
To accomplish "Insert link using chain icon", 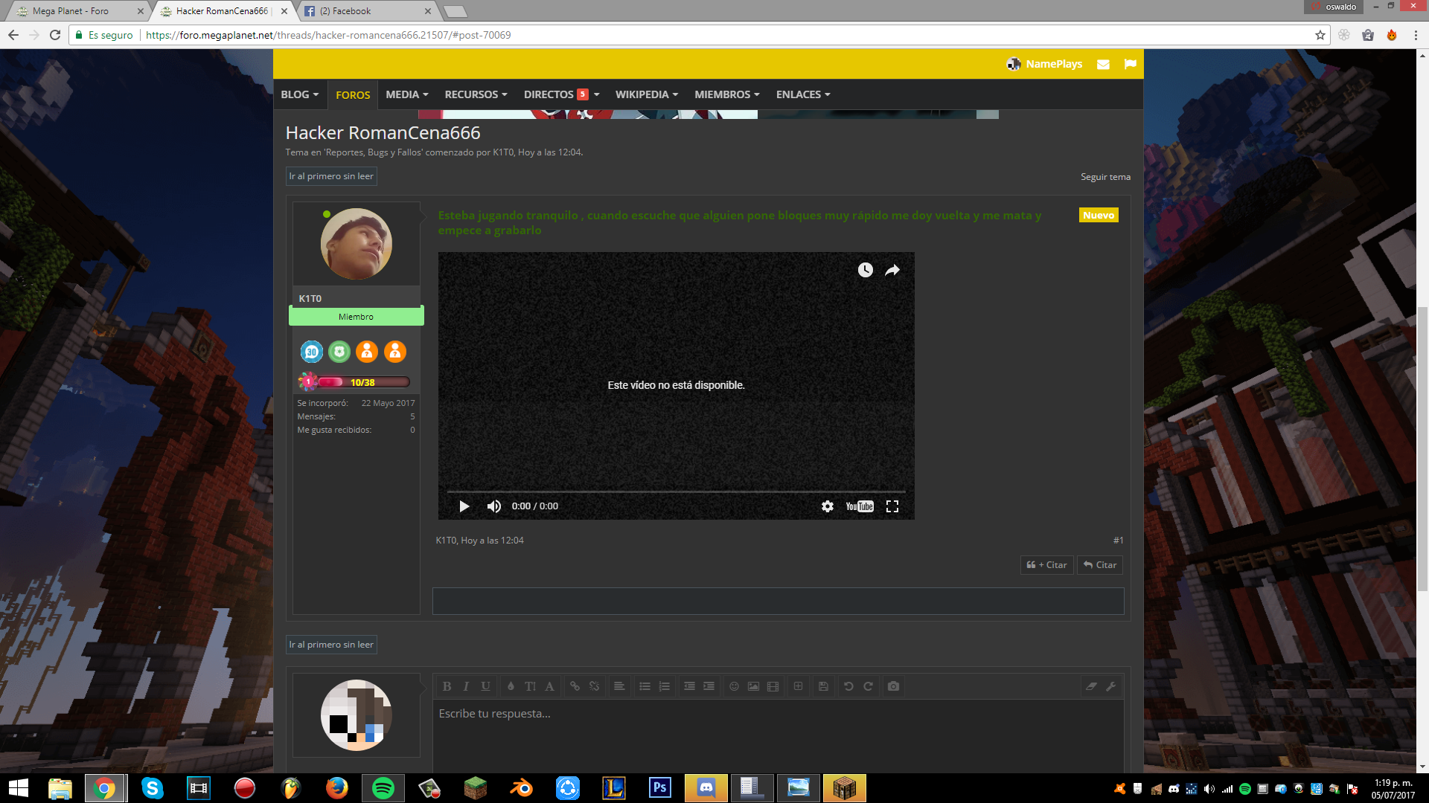I will pos(575,686).
